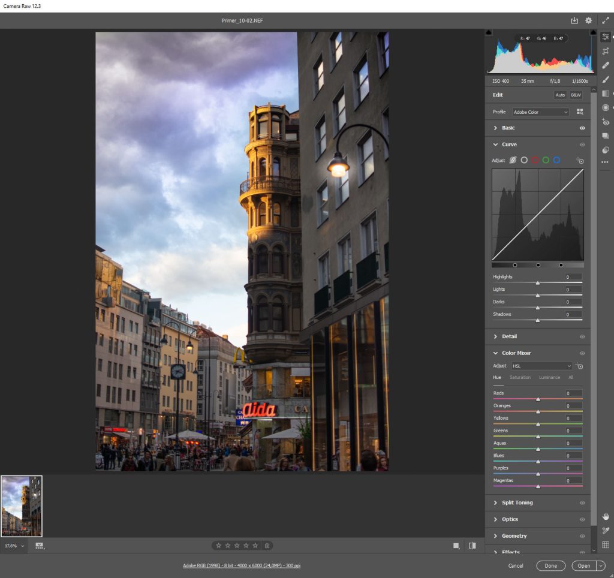Select the blue channel curve circle
The image size is (614, 578).
tap(556, 160)
